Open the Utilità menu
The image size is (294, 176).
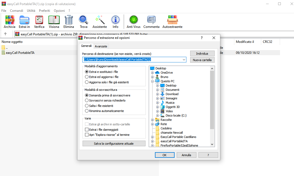tap(31, 11)
